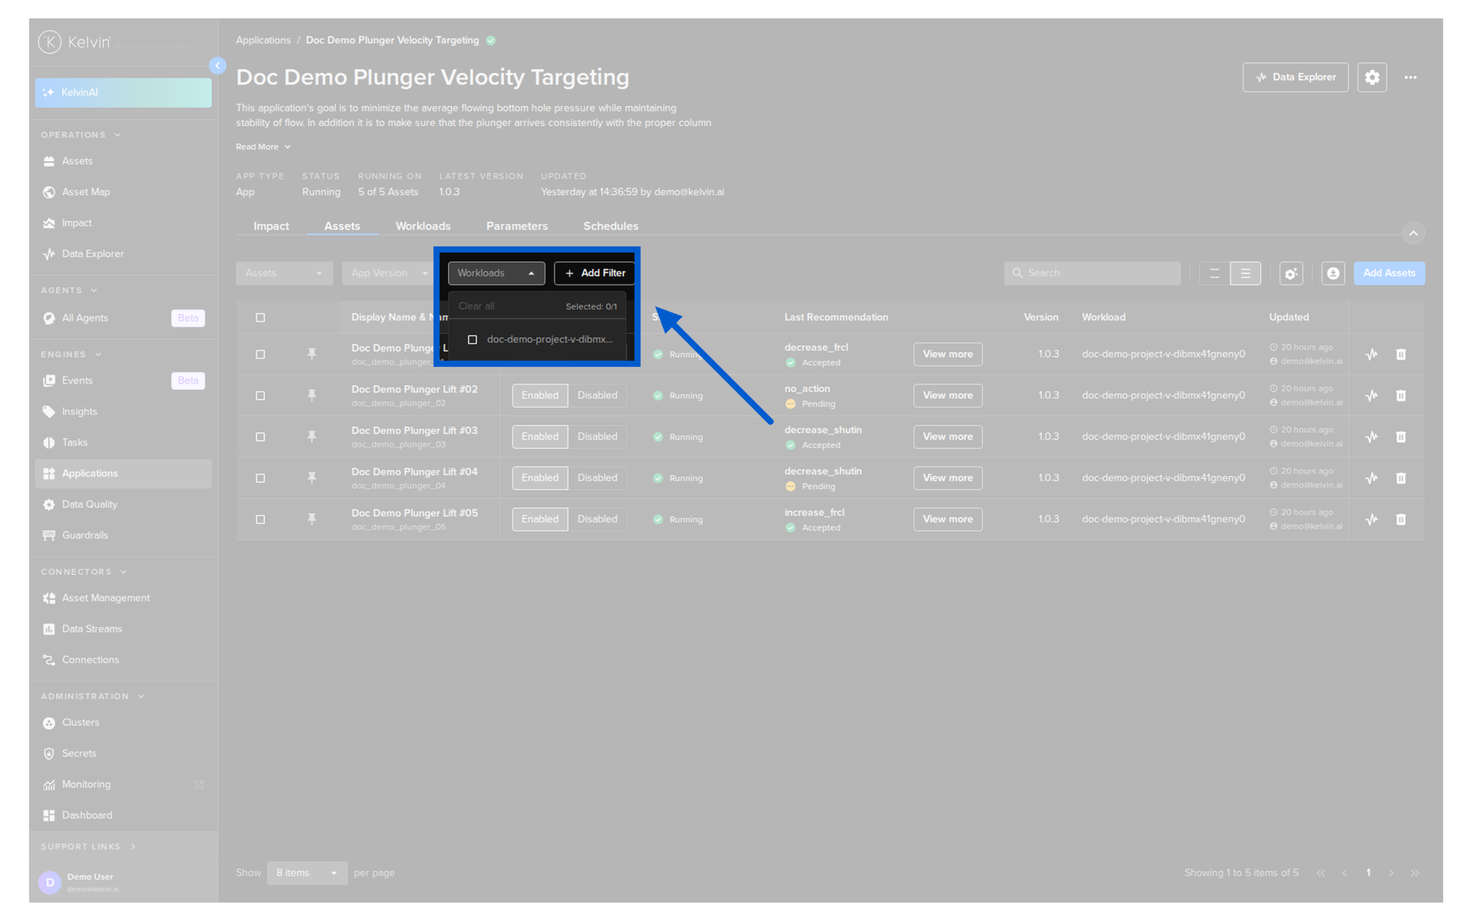The height and width of the screenshot is (921, 1473).
Task: Click View more for the no_action recommendation
Action: point(947,395)
